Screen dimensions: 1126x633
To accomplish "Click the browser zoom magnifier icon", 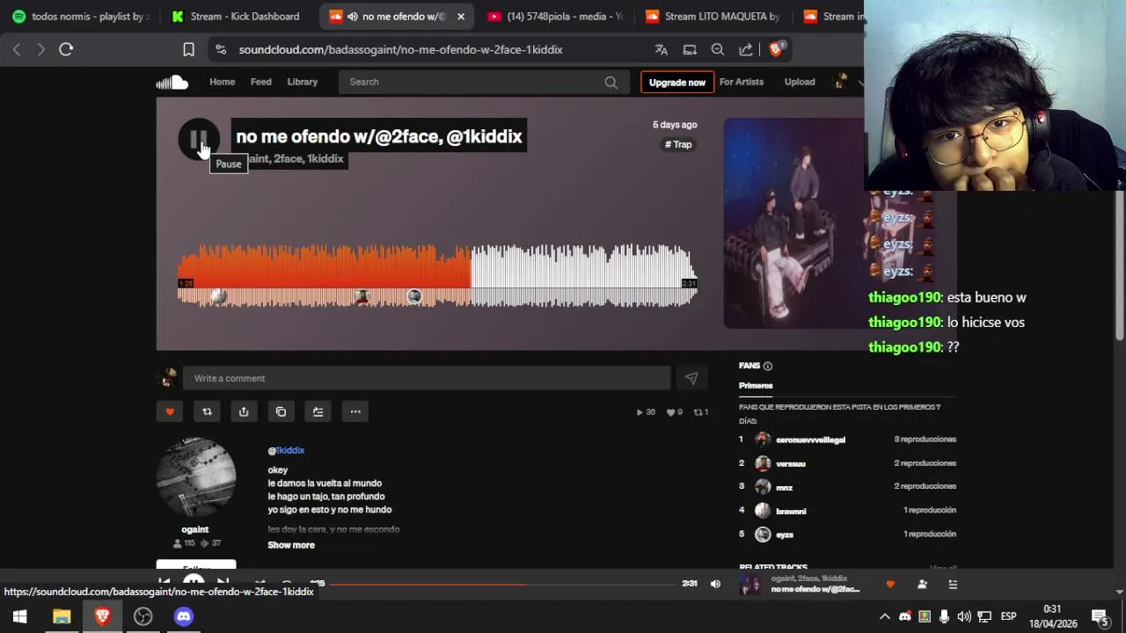I will pos(718,49).
